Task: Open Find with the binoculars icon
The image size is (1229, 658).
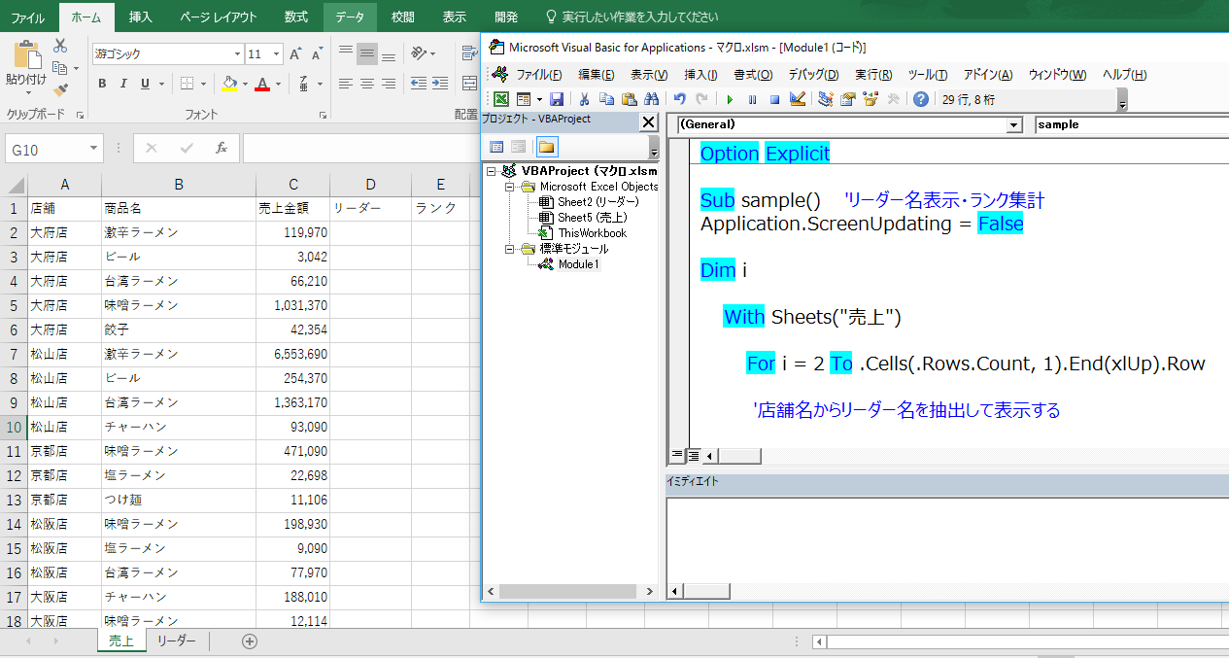Action: 651,99
